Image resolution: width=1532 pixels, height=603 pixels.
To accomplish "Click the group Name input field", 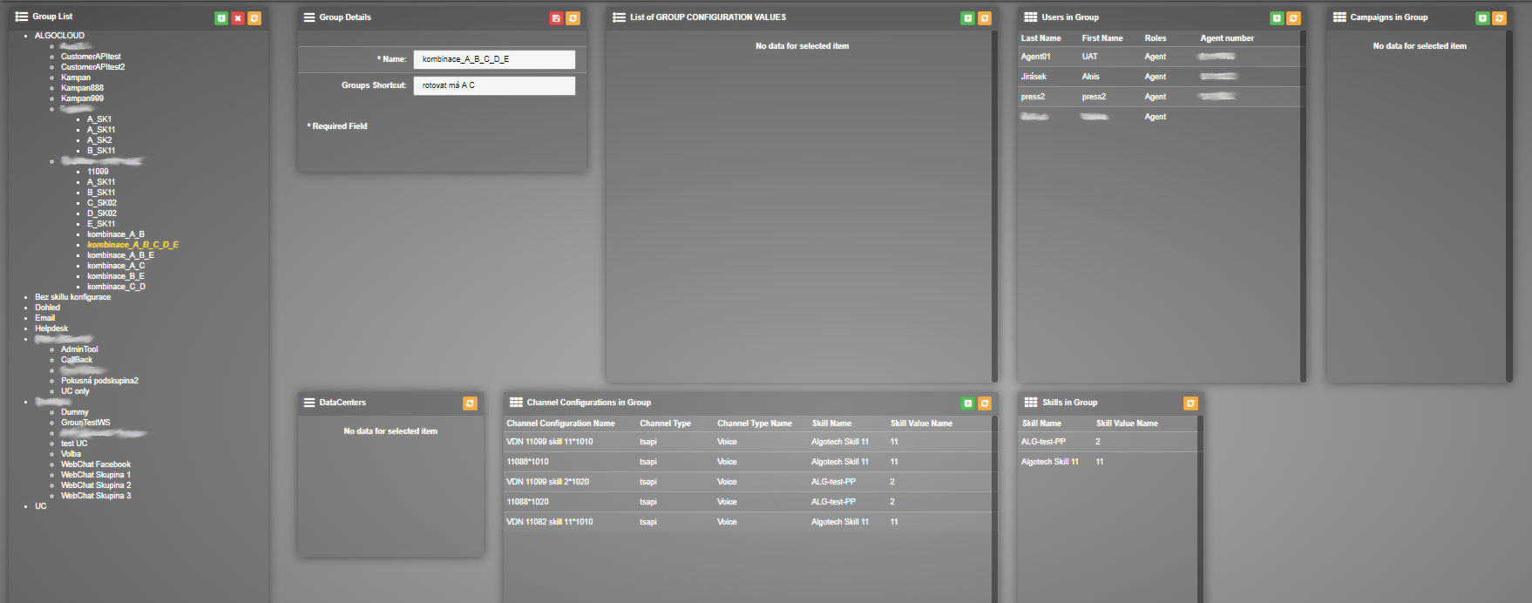I will [493, 59].
